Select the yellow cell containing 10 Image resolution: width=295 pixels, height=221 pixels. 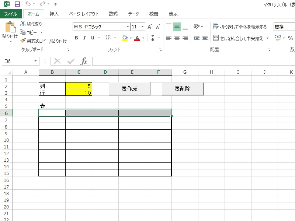pyautogui.click(x=79, y=93)
